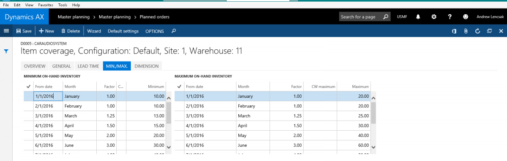Click the 1/1/2016 From date input in minimum grid
Viewport: 507px width, 161px height.
point(48,96)
